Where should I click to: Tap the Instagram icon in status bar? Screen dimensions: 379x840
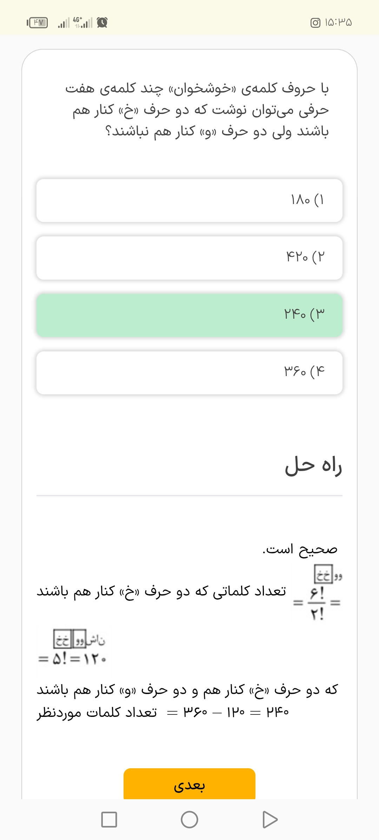pyautogui.click(x=315, y=23)
